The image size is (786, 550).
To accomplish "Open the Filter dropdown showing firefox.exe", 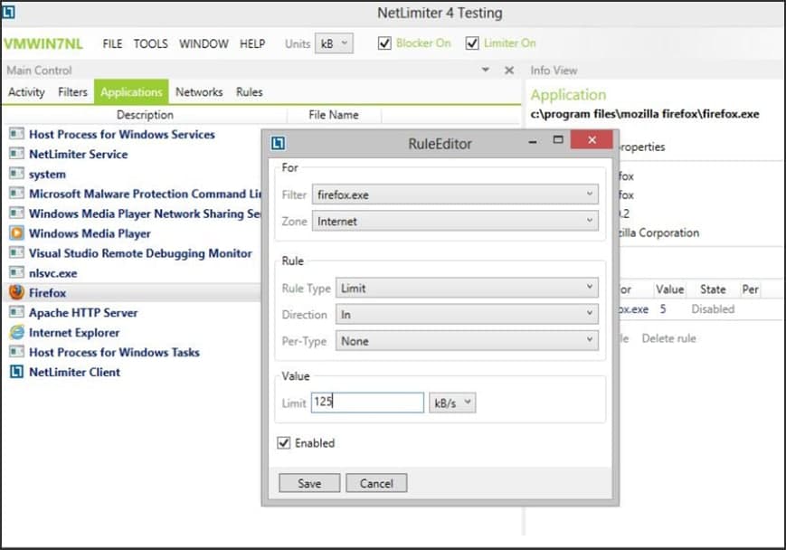I will coord(454,194).
